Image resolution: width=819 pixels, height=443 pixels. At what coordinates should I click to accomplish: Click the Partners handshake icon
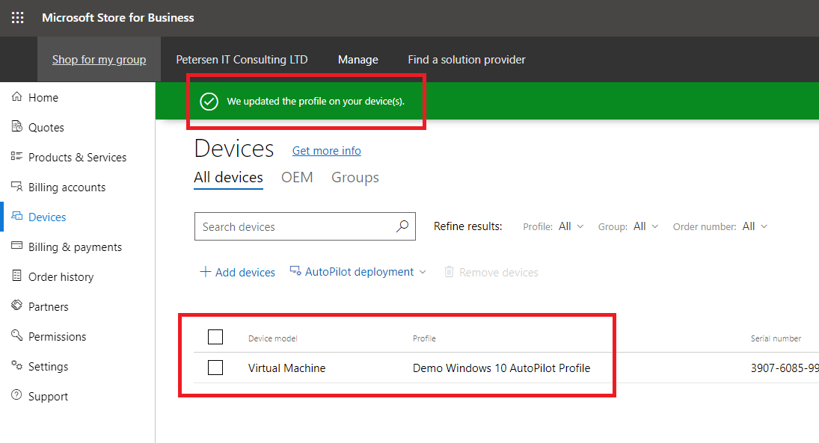16,306
